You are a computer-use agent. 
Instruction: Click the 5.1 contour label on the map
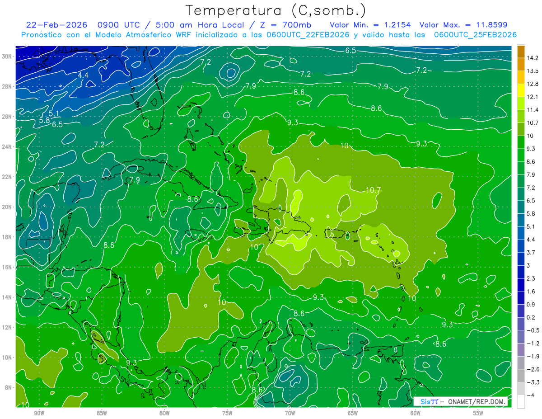click(x=54, y=113)
